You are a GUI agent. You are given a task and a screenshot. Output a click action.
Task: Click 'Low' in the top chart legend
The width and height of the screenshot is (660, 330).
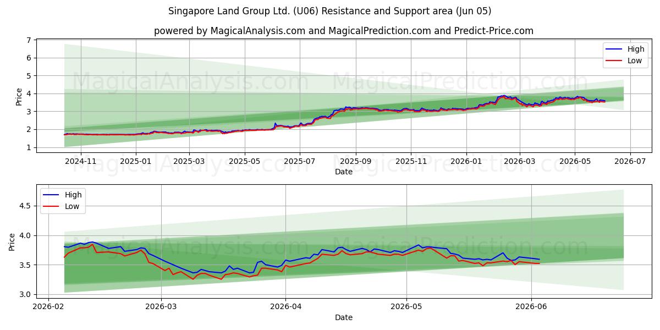tap(635, 61)
